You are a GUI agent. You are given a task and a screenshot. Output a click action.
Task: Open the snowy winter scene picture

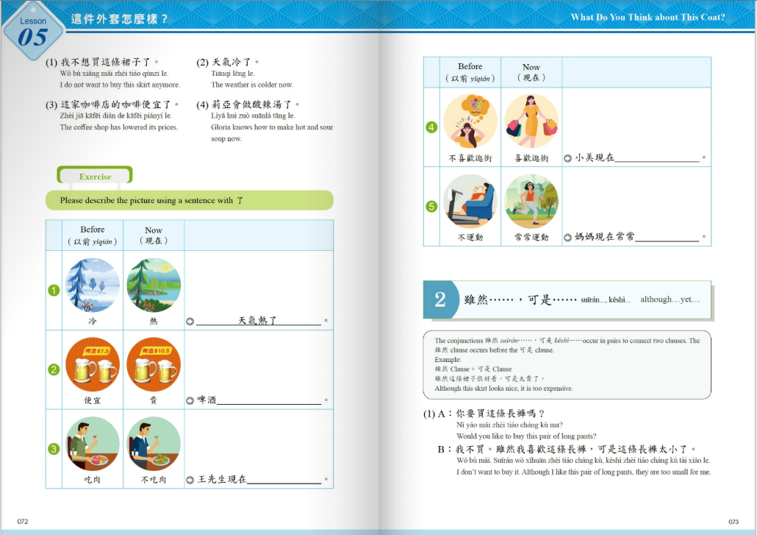pos(93,286)
